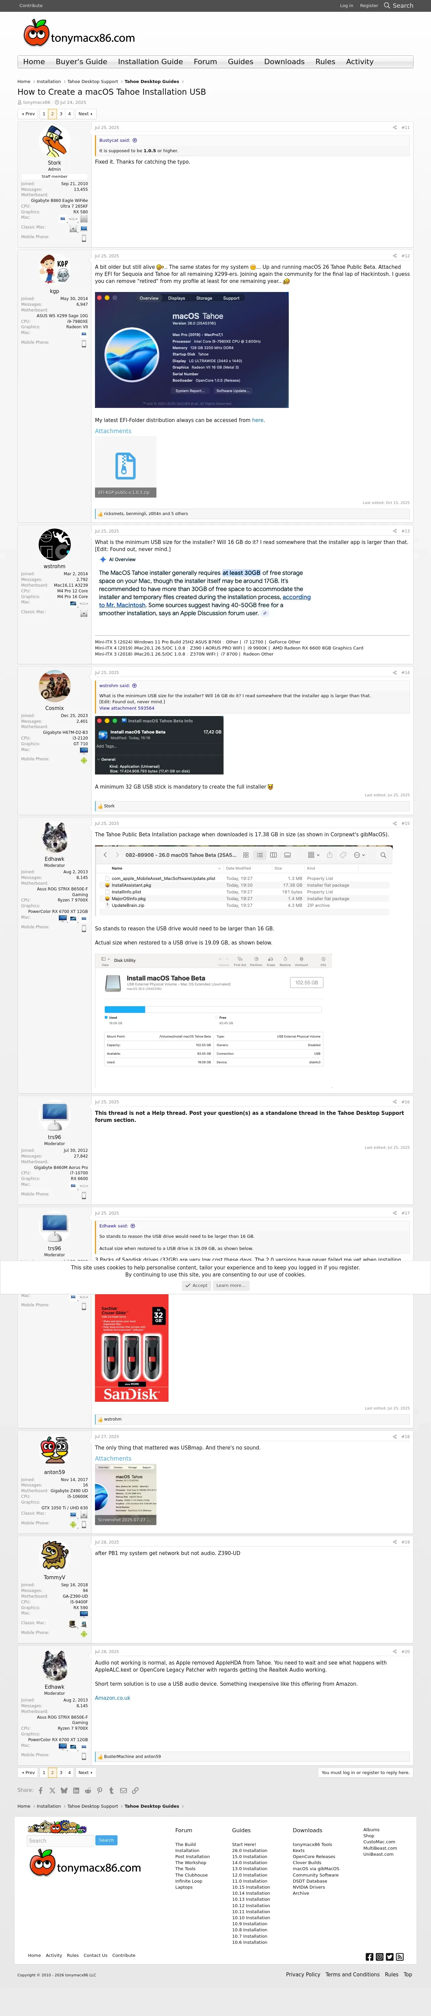The width and height of the screenshot is (431, 2016).
Task: Open the Guides item in main navigation
Action: pyautogui.click(x=240, y=62)
